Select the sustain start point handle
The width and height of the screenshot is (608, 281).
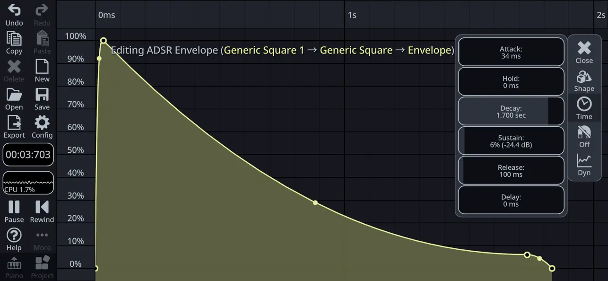pyautogui.click(x=527, y=255)
